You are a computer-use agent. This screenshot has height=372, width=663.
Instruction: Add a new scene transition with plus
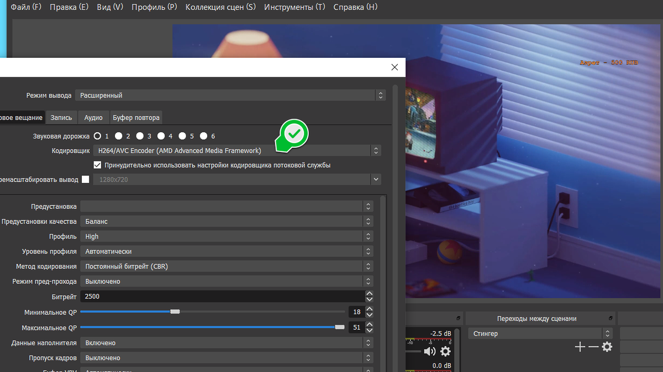pyautogui.click(x=580, y=347)
